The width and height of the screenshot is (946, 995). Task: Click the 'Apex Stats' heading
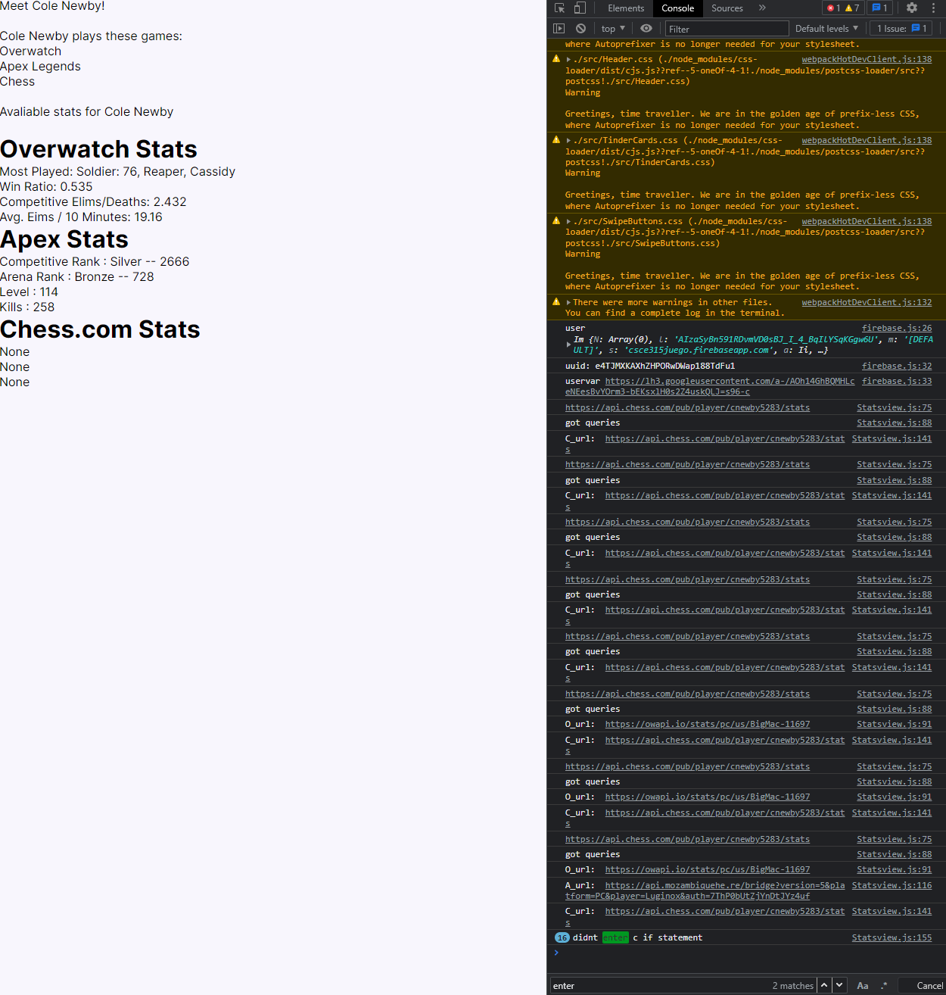(64, 239)
